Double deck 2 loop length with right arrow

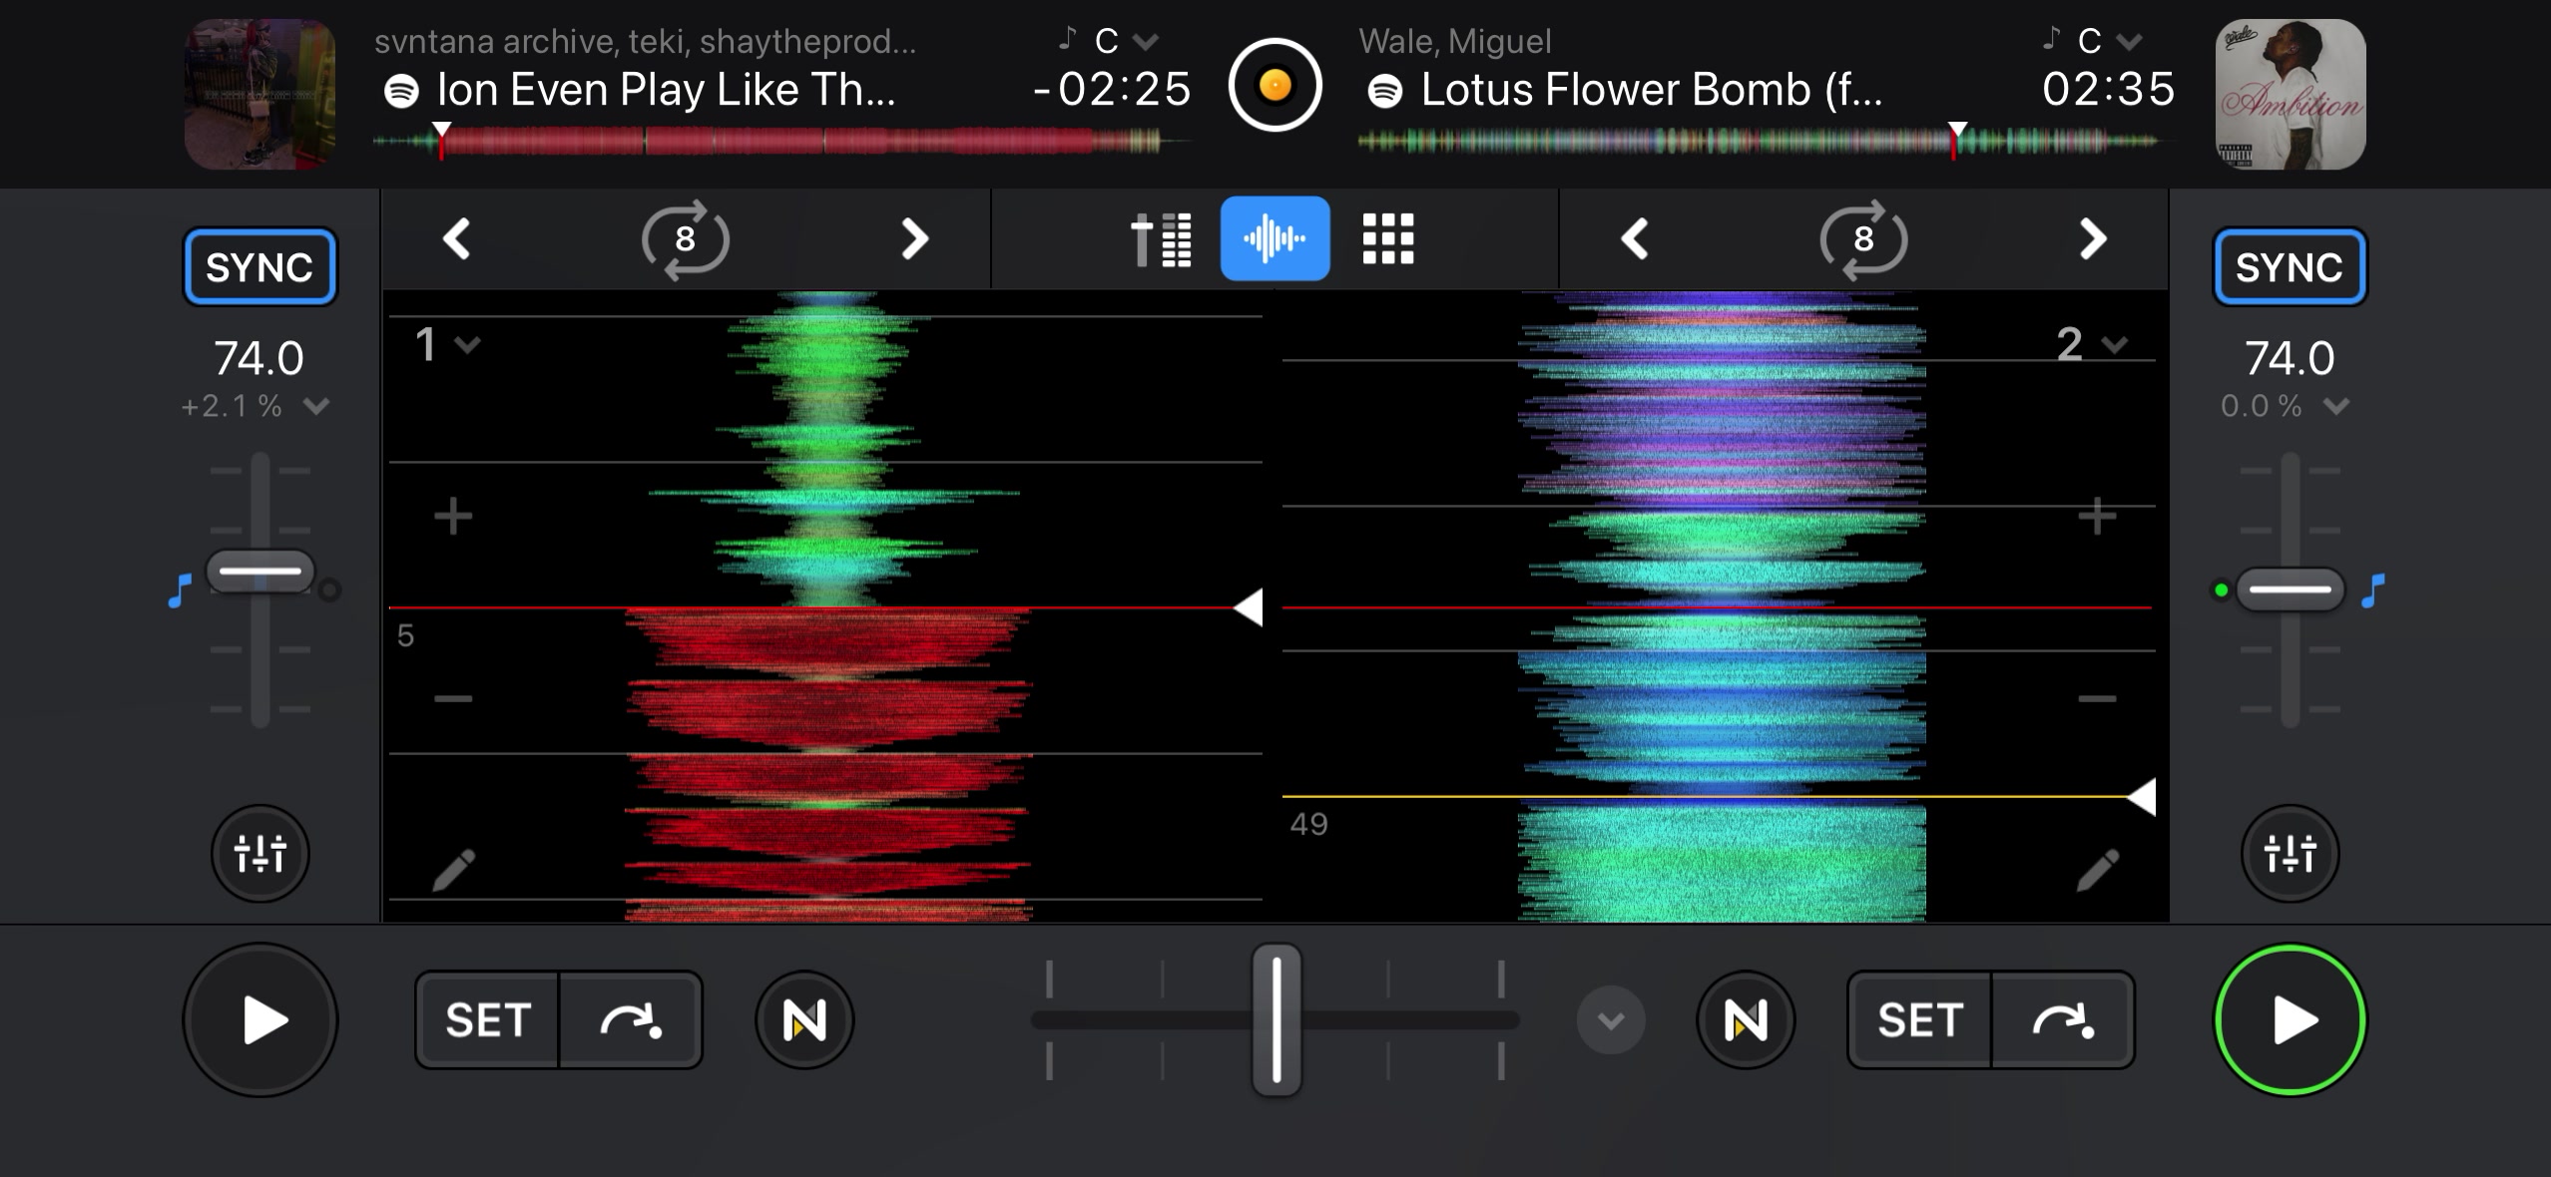click(x=2093, y=239)
